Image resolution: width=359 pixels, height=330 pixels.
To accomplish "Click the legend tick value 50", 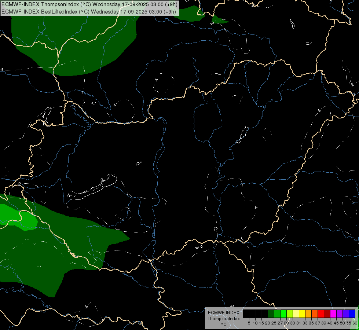I will (x=342, y=323).
